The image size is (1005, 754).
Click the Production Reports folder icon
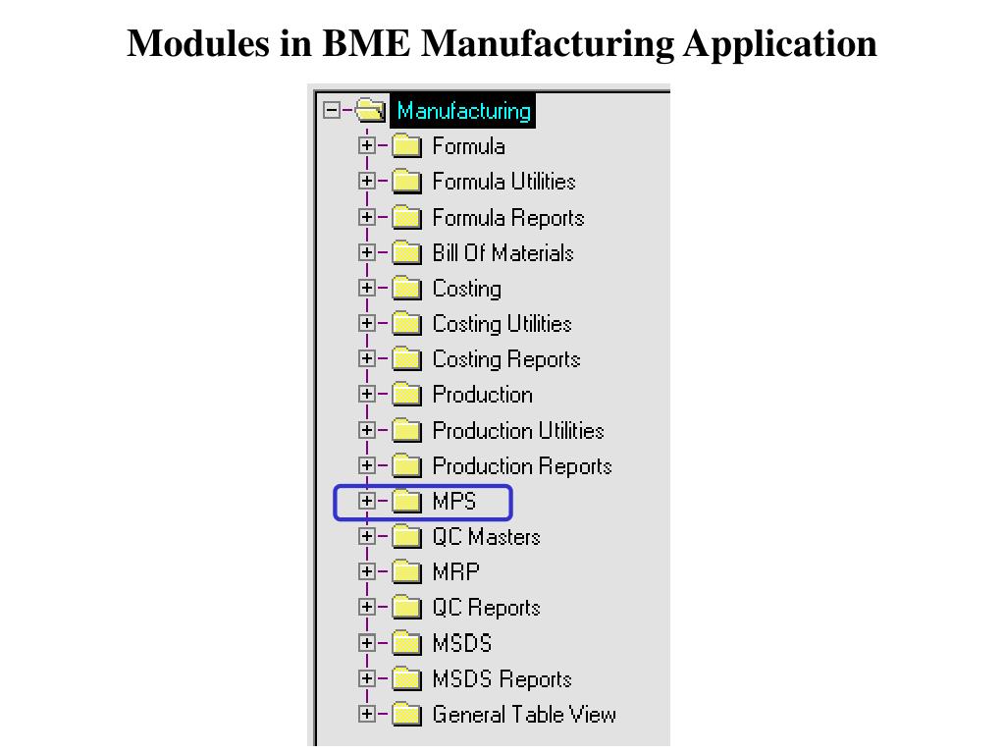(x=406, y=465)
